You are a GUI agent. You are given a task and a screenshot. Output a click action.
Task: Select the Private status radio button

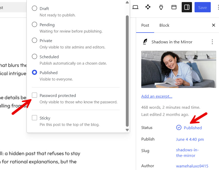click(34, 40)
